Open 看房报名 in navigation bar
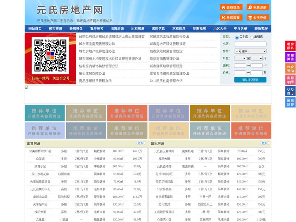The image size is (296, 222). point(97,29)
